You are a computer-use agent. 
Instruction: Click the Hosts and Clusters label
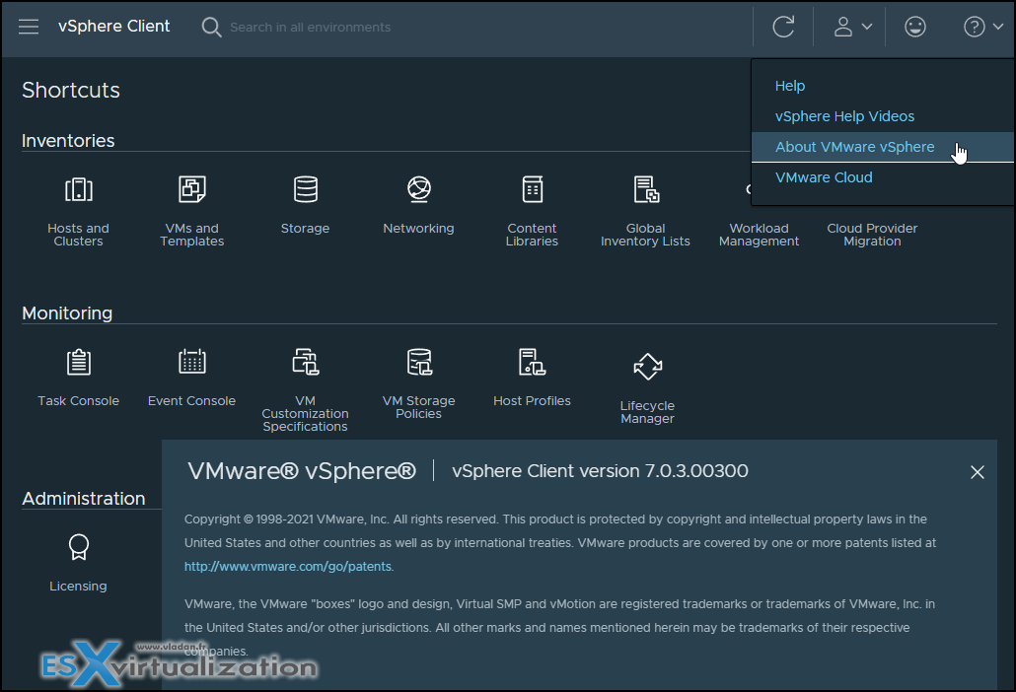pos(78,235)
